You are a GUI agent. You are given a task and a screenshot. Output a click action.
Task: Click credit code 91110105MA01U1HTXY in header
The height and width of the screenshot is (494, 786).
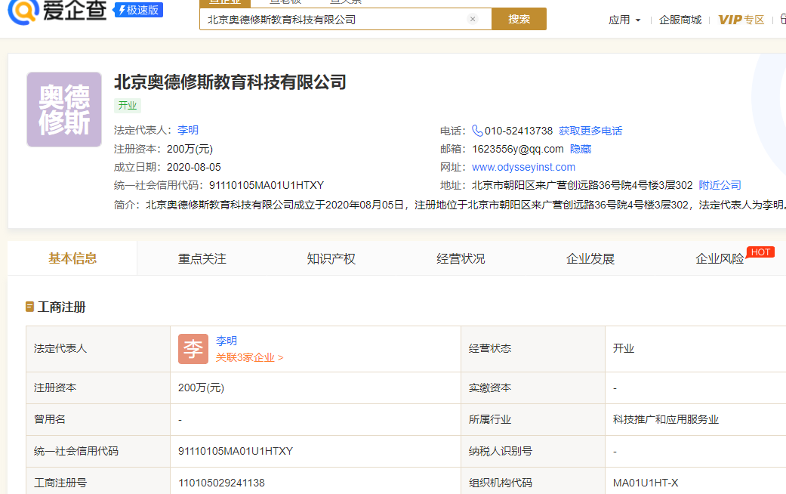pyautogui.click(x=267, y=185)
